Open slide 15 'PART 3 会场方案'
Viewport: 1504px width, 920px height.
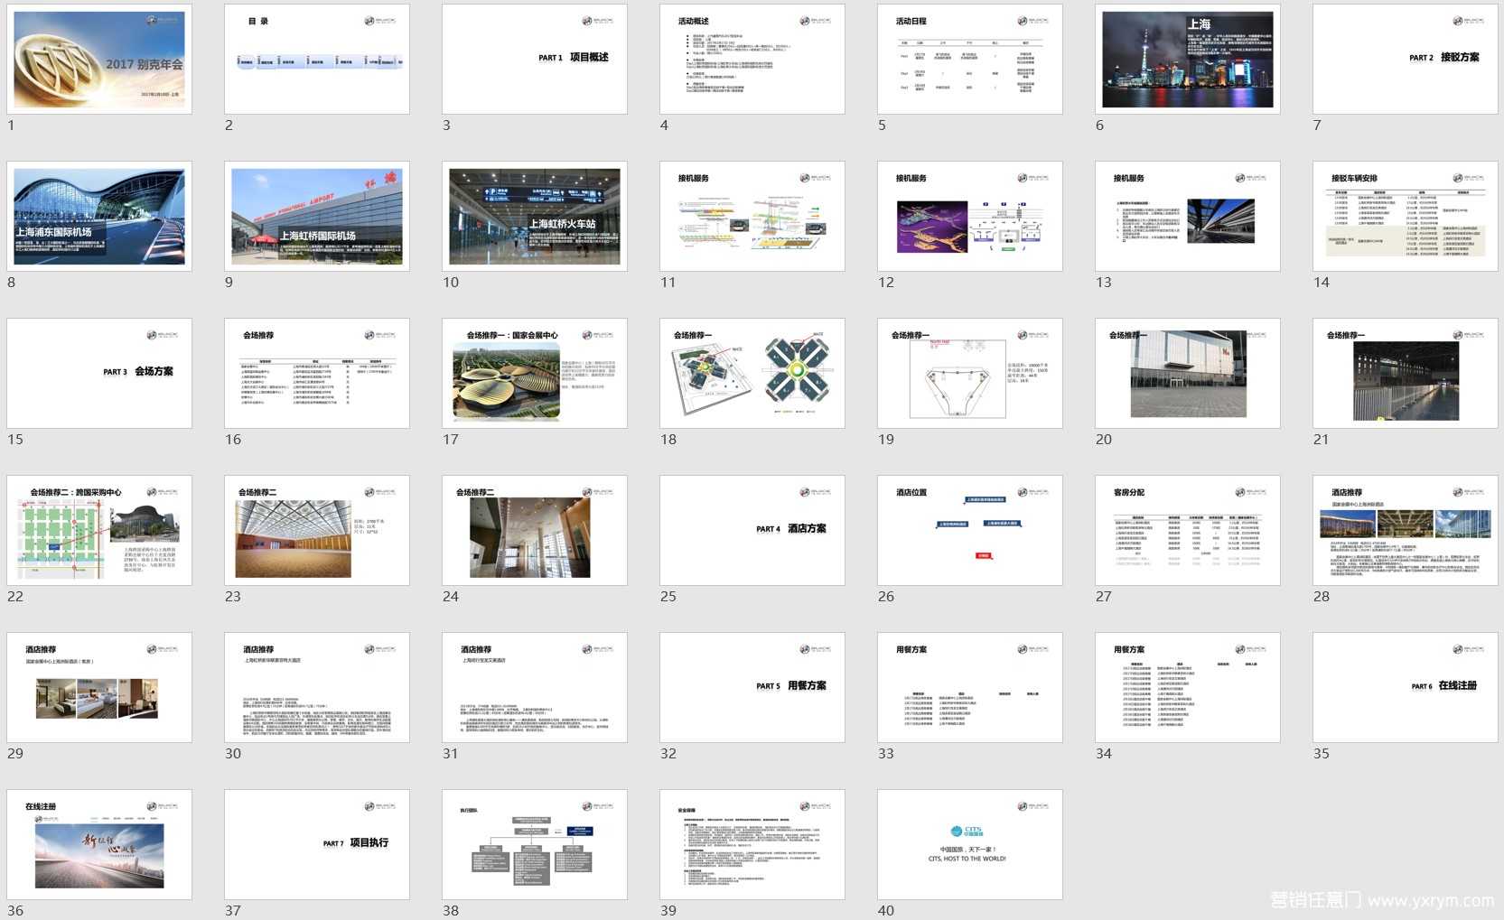click(x=99, y=373)
